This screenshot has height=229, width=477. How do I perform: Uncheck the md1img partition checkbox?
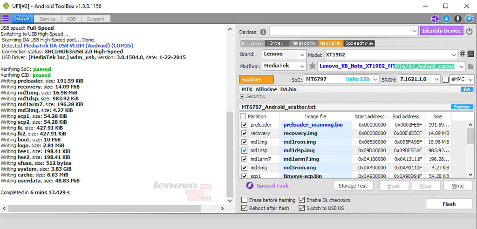pos(244,142)
